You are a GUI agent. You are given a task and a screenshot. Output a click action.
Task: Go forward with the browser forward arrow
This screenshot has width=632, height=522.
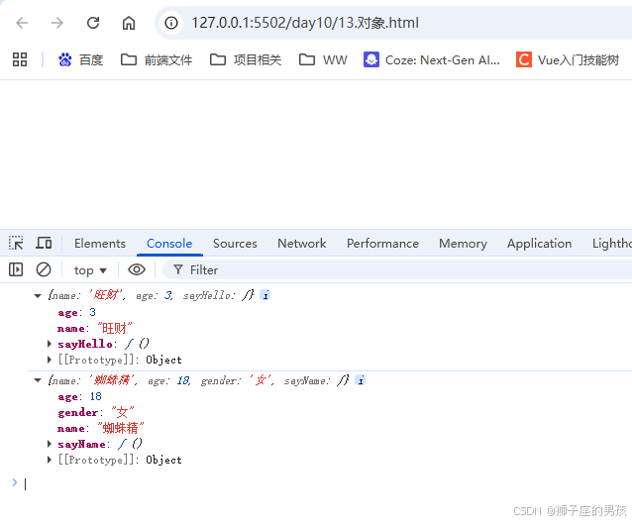pyautogui.click(x=57, y=23)
